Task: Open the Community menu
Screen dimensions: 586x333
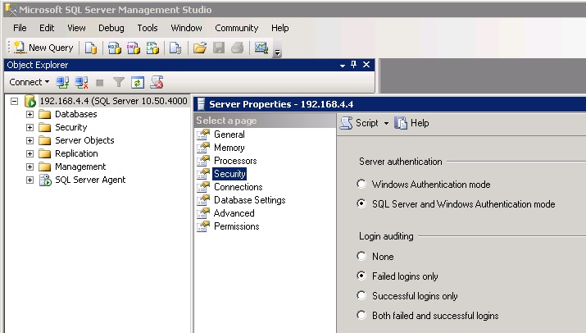Action: (237, 28)
